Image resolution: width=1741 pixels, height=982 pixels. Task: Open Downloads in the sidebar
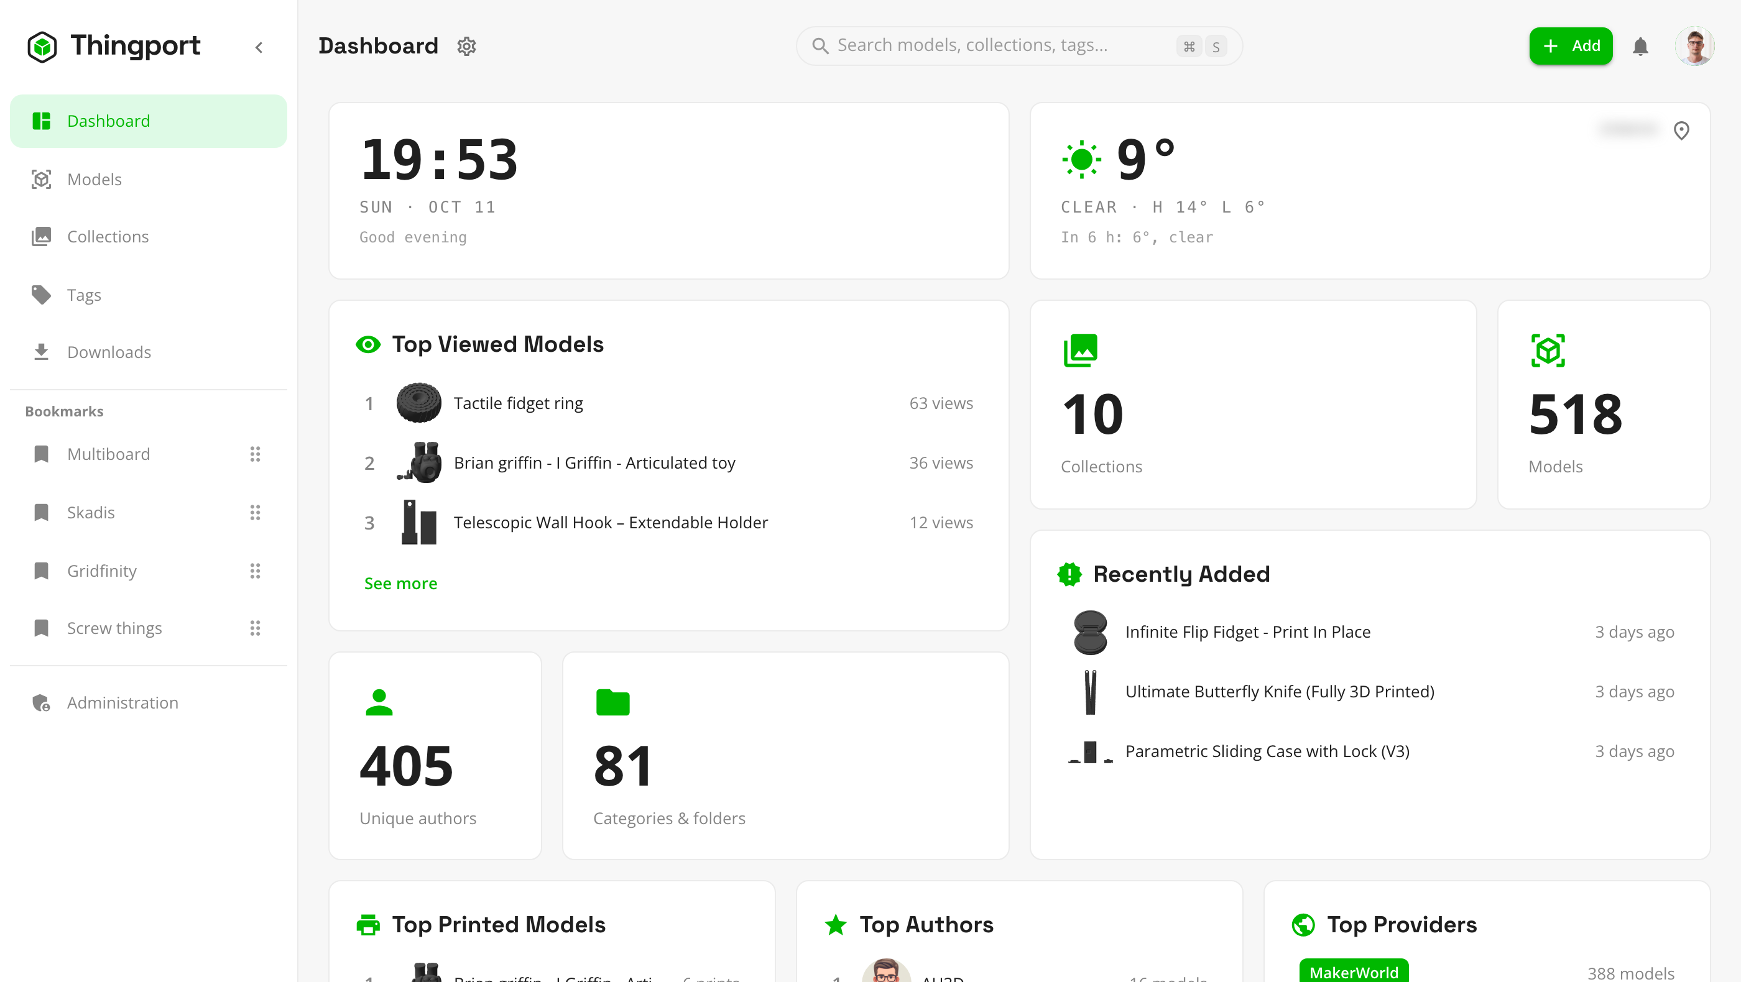tap(148, 352)
